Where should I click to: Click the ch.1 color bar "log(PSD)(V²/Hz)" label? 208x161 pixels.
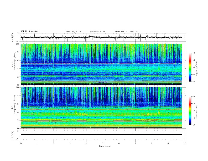click(x=197, y=69)
